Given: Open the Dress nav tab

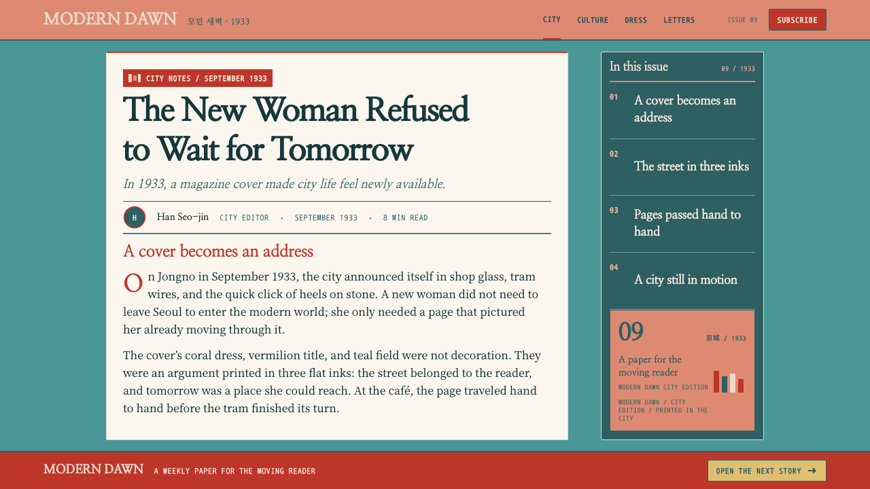Looking at the screenshot, I should tap(636, 20).
